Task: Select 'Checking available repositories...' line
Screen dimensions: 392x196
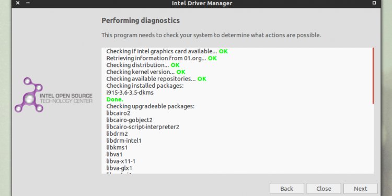Action: click(x=156, y=79)
